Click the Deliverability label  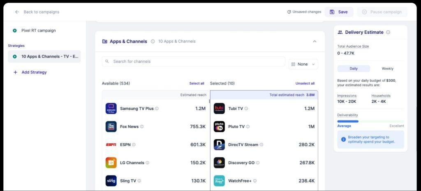point(347,115)
